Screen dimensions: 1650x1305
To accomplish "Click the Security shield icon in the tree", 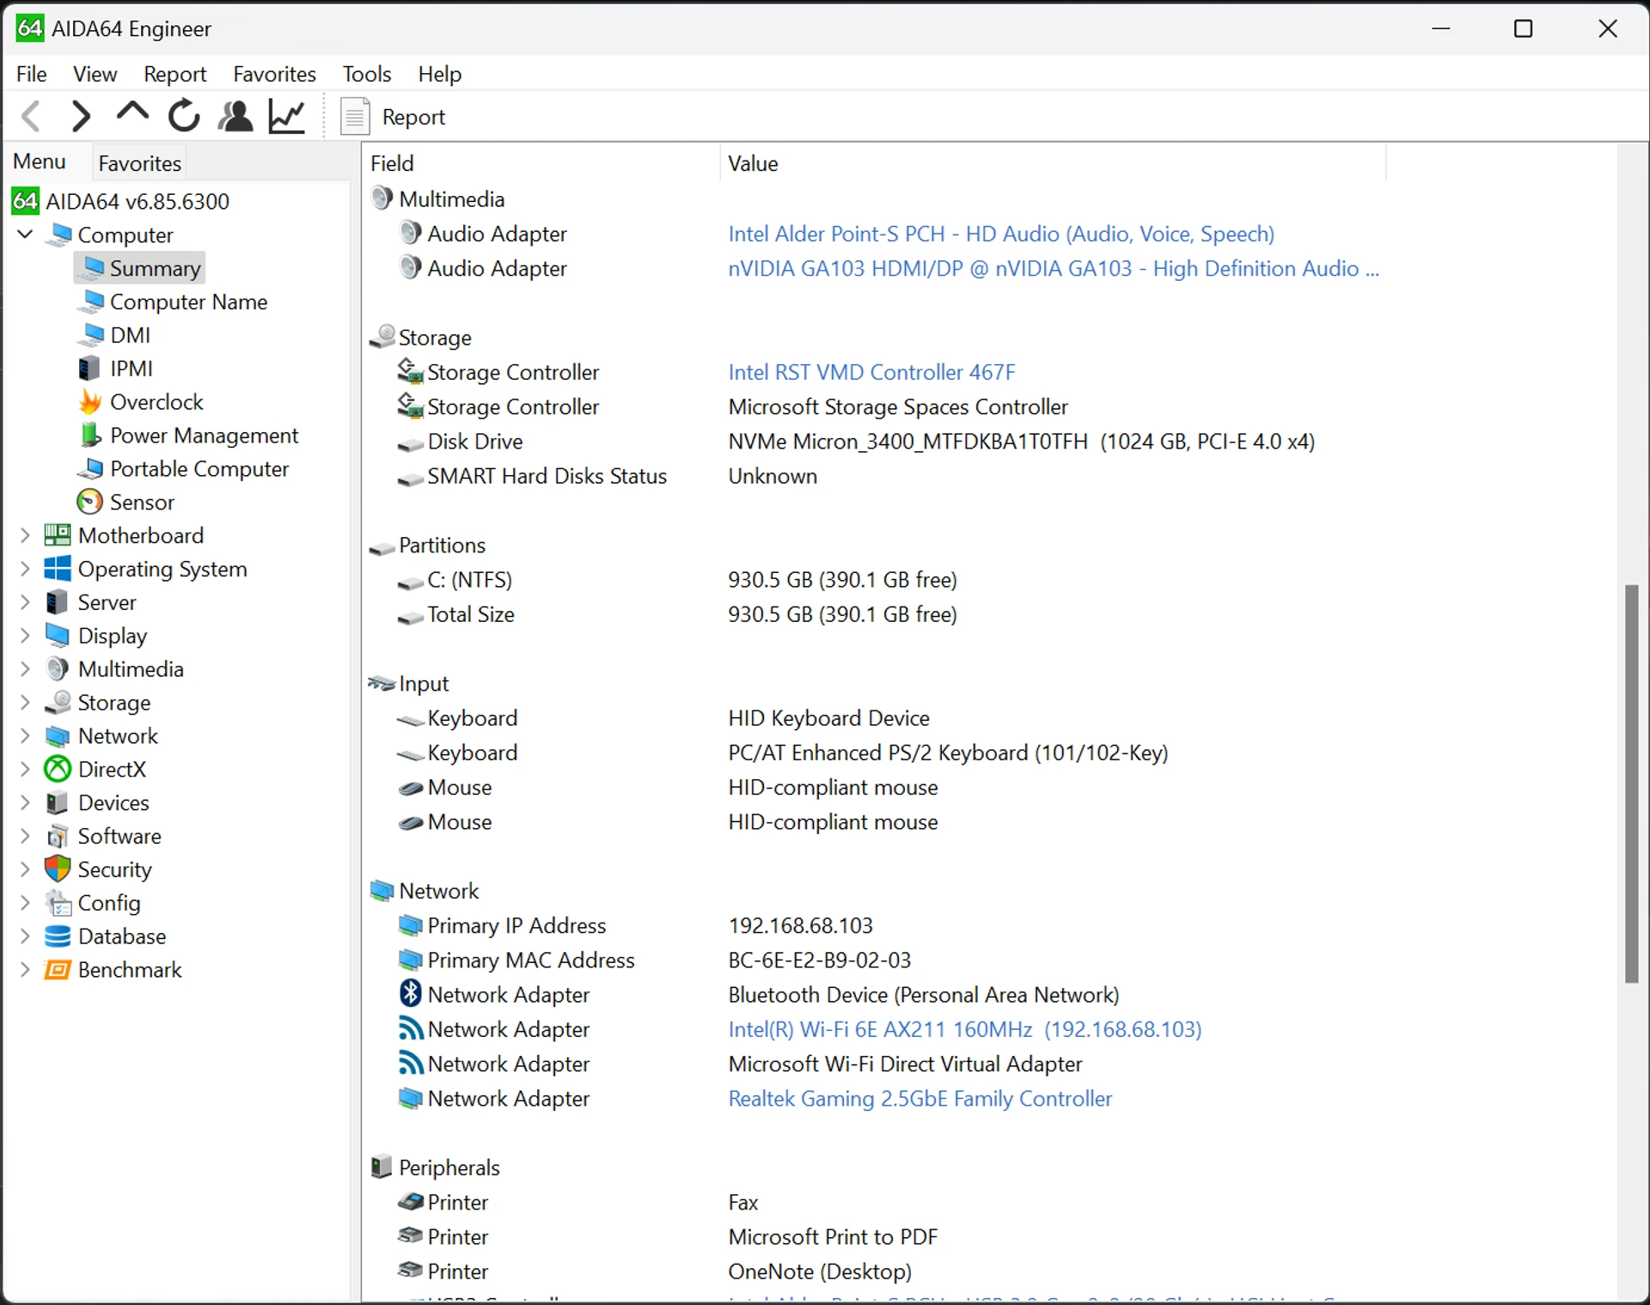I will click(x=58, y=869).
